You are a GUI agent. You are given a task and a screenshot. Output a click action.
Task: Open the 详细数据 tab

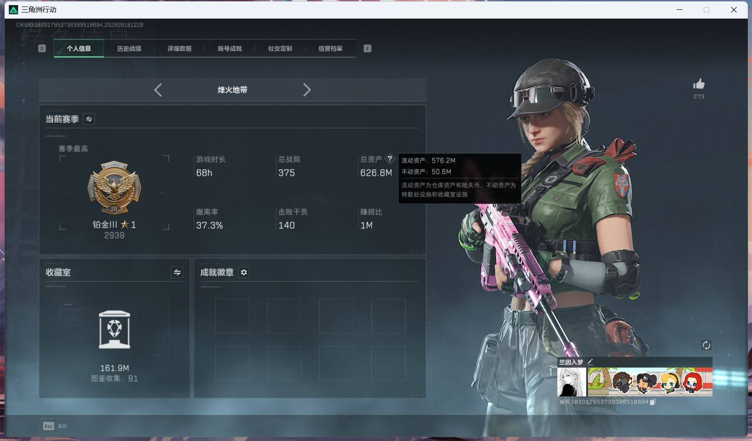pyautogui.click(x=179, y=48)
